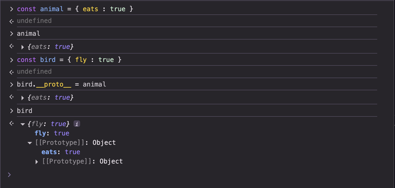Expand the nested [[Prototype]]: Object entry
Image resolution: width=395 pixels, height=188 pixels.
pos(37,161)
